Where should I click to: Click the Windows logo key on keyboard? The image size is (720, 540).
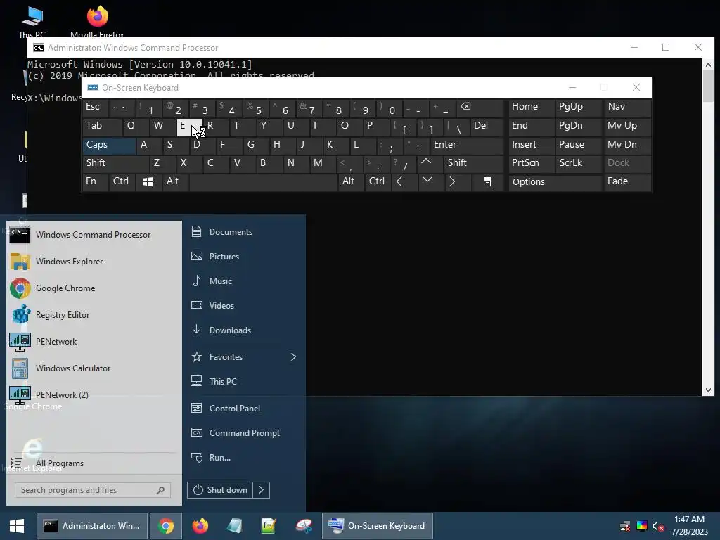click(148, 182)
